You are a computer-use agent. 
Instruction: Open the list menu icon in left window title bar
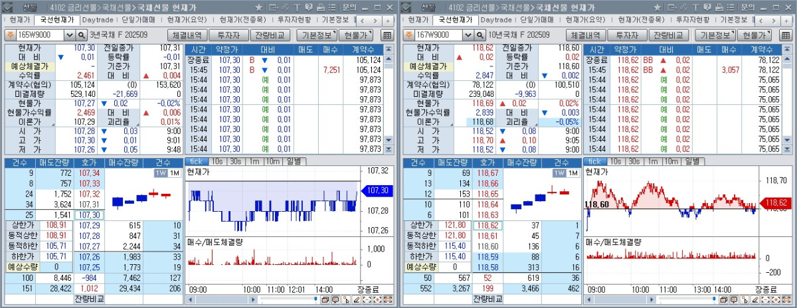[332, 7]
